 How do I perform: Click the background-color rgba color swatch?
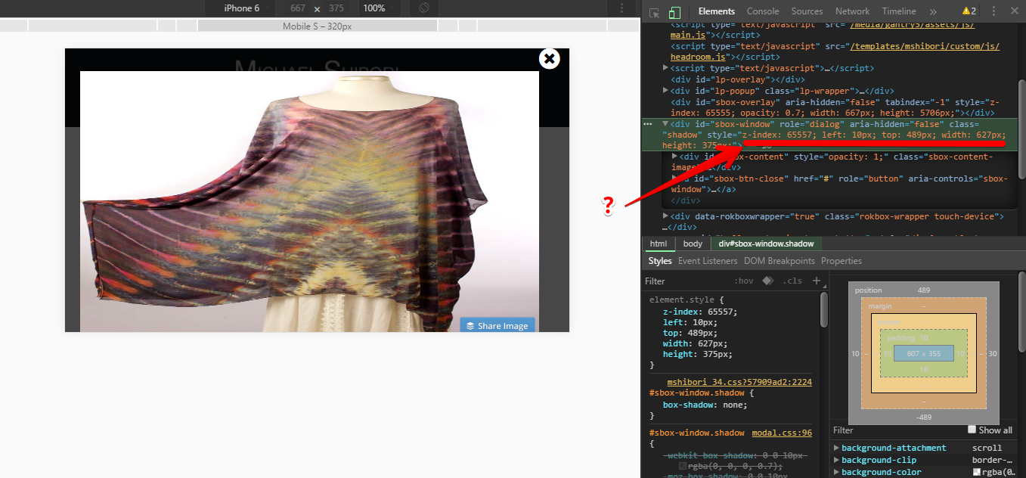point(977,472)
